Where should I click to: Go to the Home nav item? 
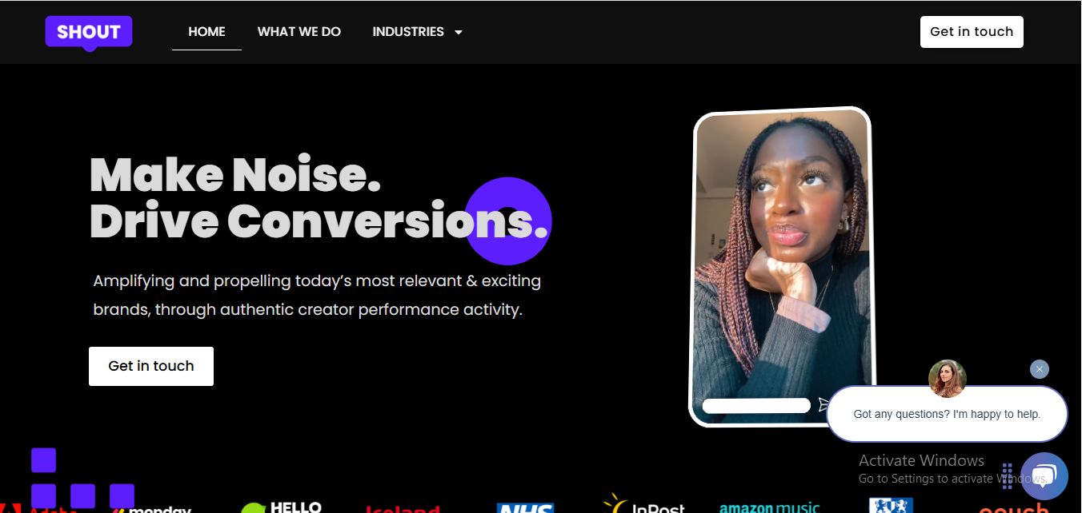tap(206, 32)
